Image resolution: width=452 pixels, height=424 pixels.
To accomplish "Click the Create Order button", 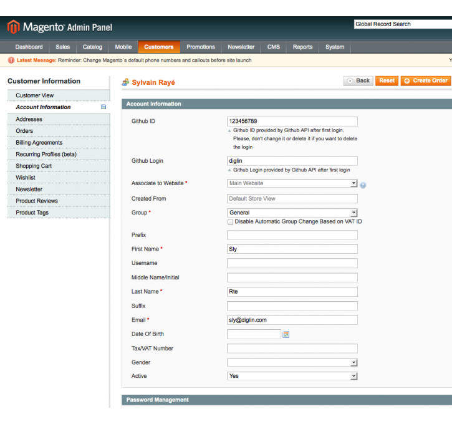I will (426, 81).
